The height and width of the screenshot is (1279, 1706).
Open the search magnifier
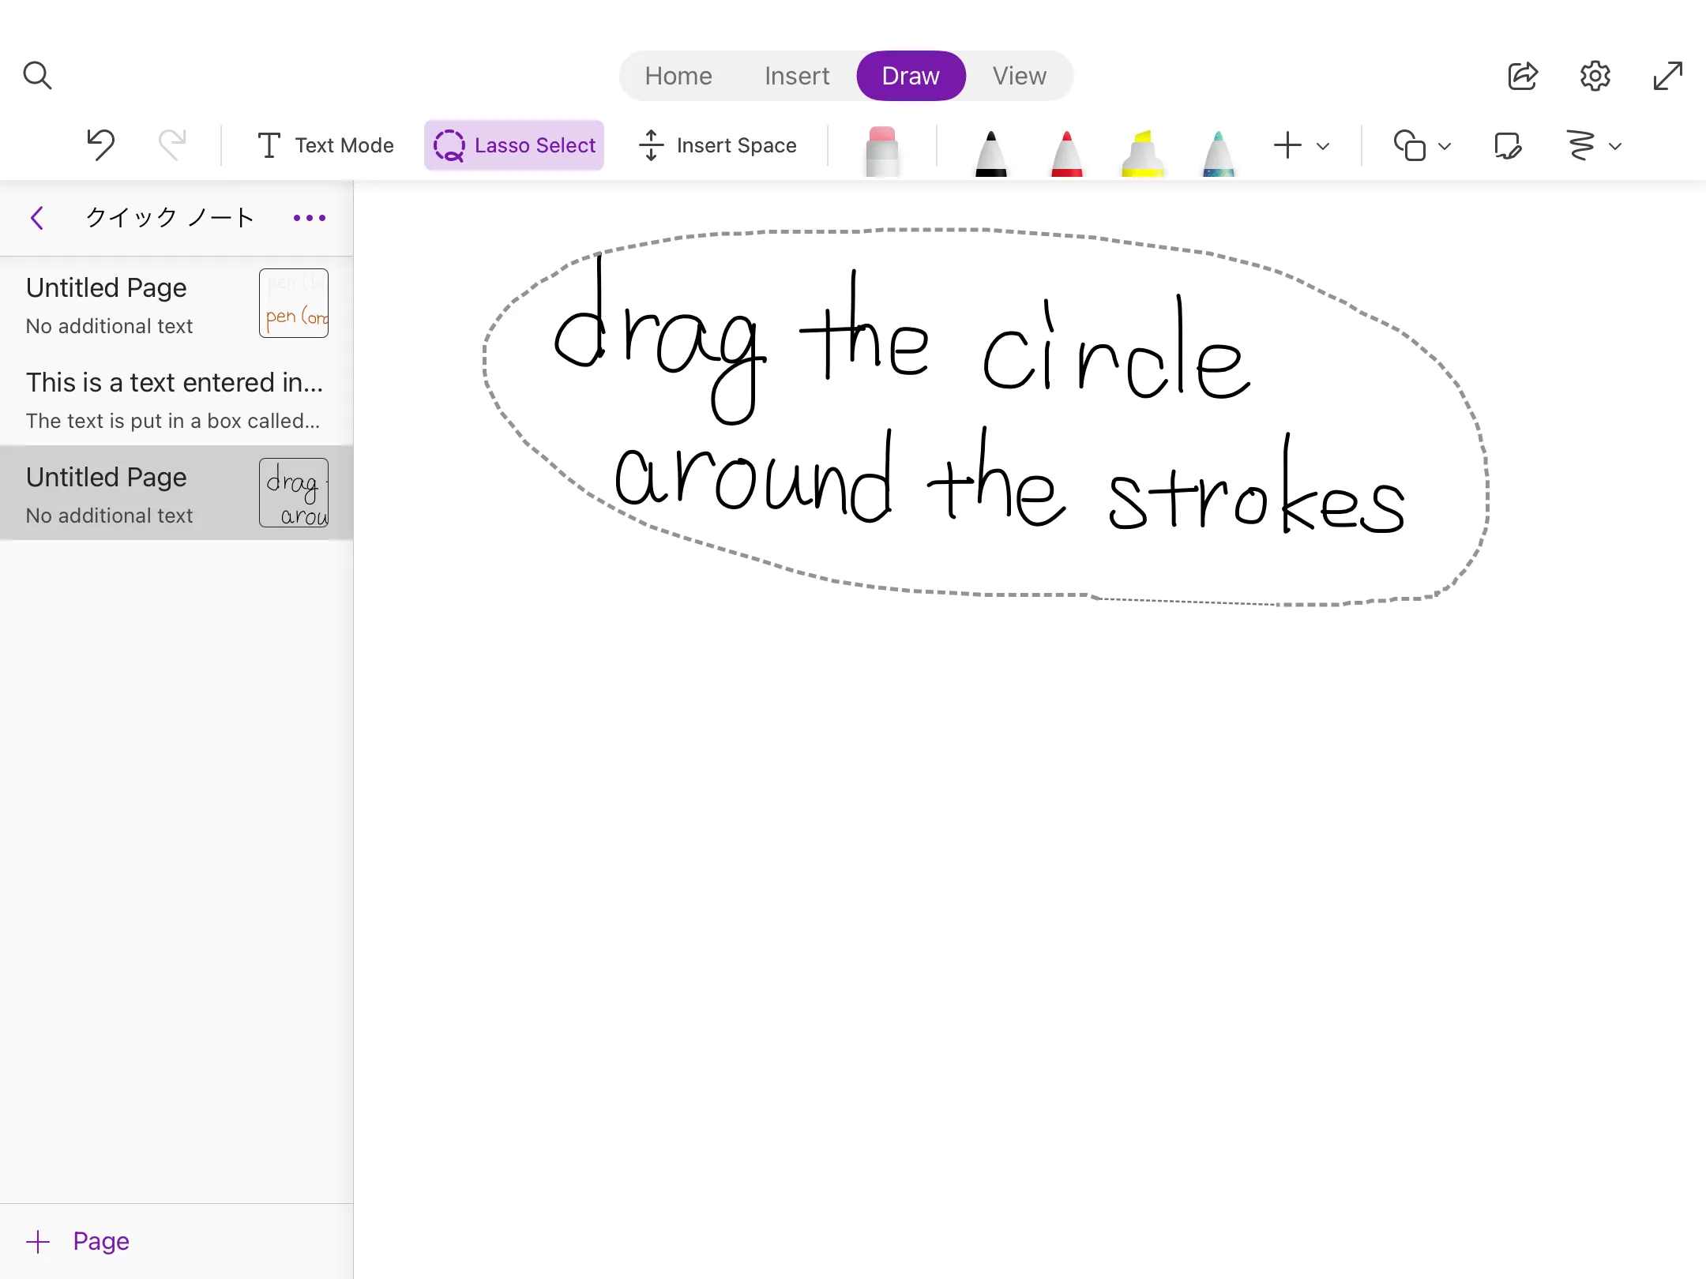click(37, 76)
